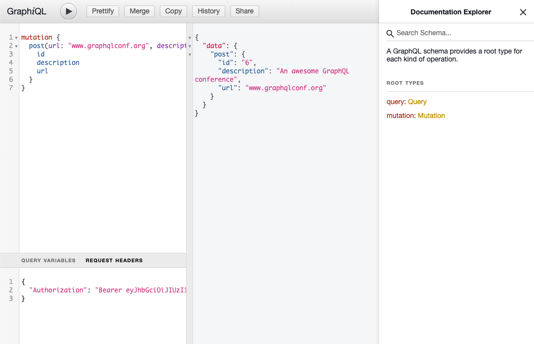Open the History panel
Image resolution: width=534 pixels, height=344 pixels.
tap(208, 11)
